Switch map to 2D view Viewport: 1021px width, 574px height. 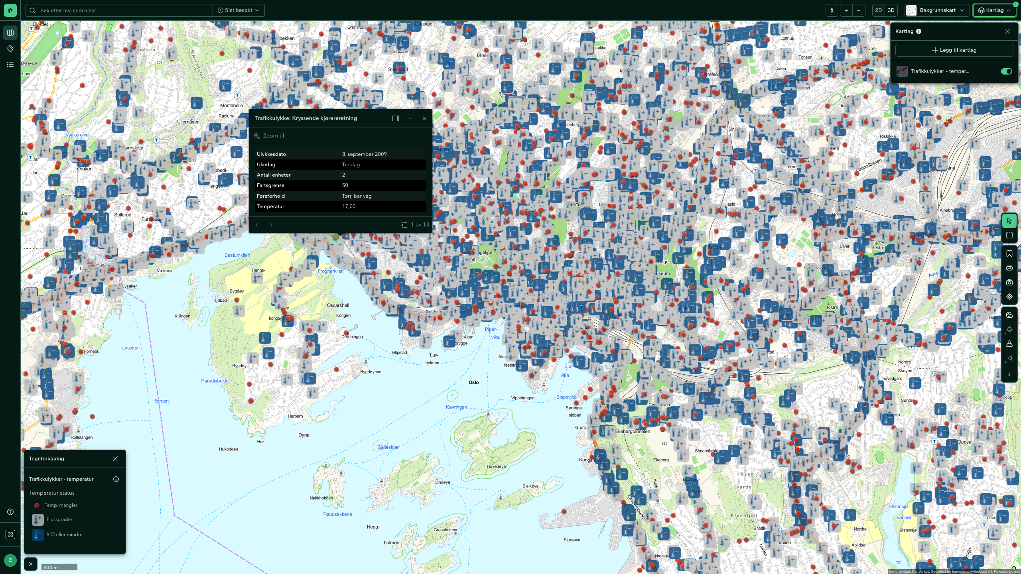[878, 10]
